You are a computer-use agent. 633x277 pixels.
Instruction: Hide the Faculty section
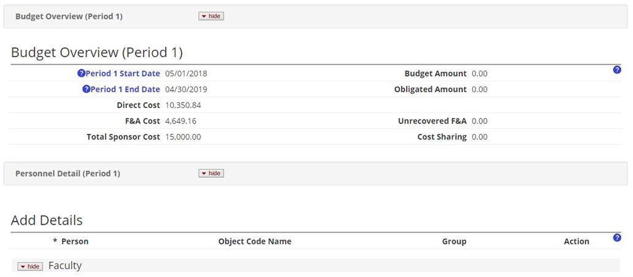pyautogui.click(x=30, y=267)
